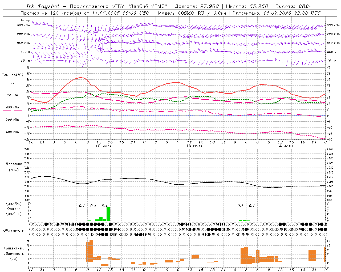Select the precipitation total 0.4
The height and width of the screenshot is (272, 341).
(93, 206)
